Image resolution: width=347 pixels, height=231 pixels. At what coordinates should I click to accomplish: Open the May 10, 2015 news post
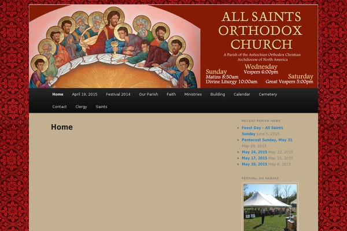click(x=254, y=164)
